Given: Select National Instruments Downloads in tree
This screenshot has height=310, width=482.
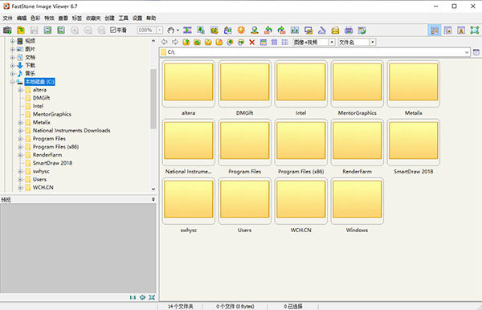Looking at the screenshot, I should [71, 131].
